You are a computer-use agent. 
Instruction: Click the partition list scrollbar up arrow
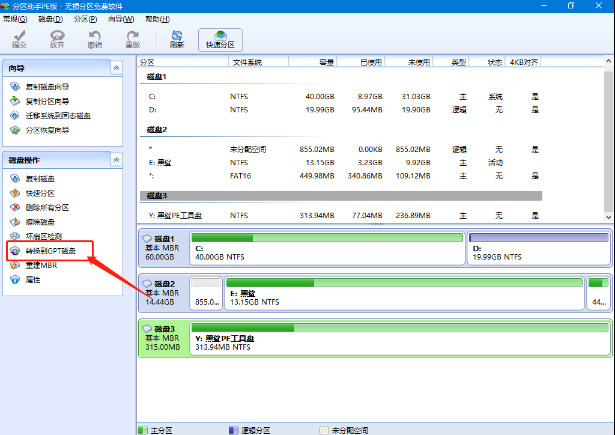tap(608, 61)
